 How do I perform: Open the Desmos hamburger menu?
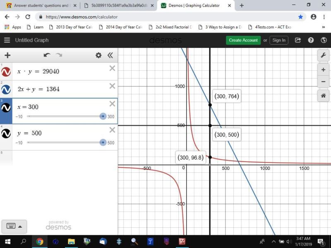(7, 40)
